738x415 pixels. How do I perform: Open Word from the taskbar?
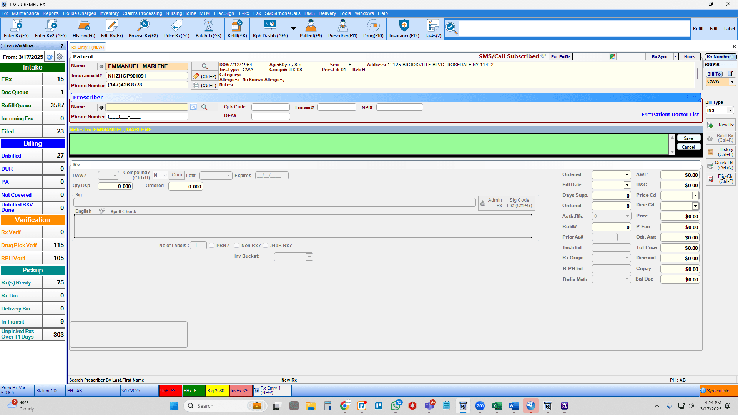(x=514, y=406)
